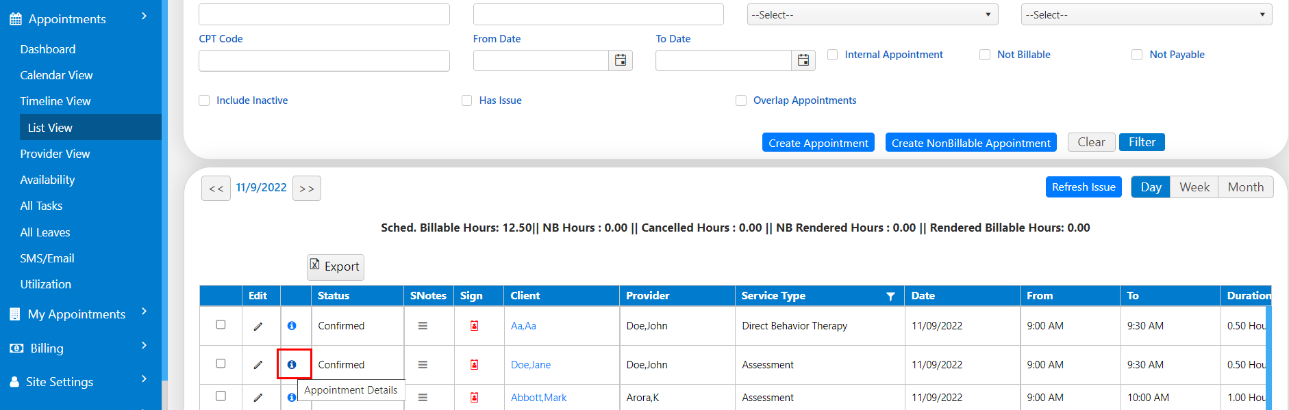Open session notes menu for Aa,Aa row
Viewport: 1289px width, 410px height.
pos(423,326)
